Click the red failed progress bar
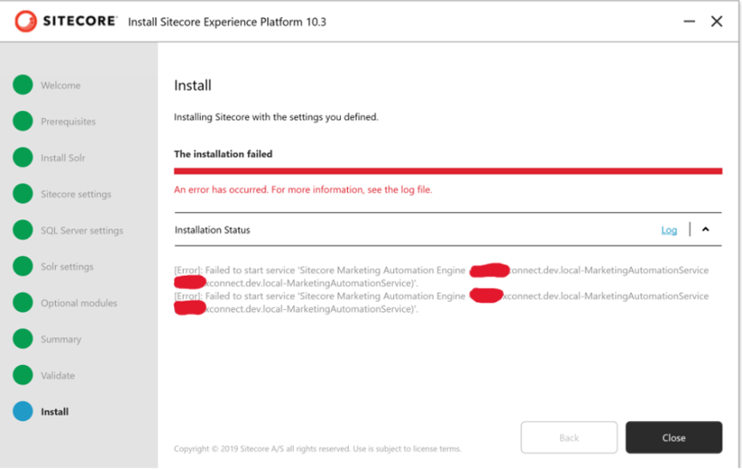The height and width of the screenshot is (469, 742). coord(448,171)
